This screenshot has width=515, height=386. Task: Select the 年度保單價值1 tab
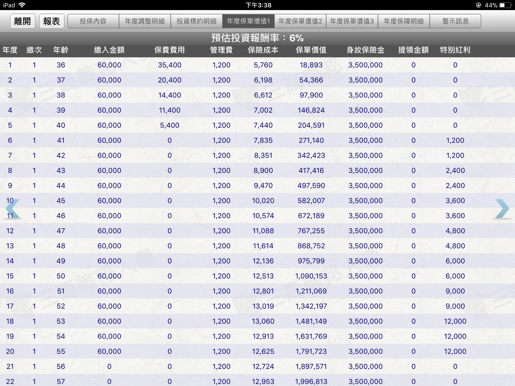[x=248, y=21]
